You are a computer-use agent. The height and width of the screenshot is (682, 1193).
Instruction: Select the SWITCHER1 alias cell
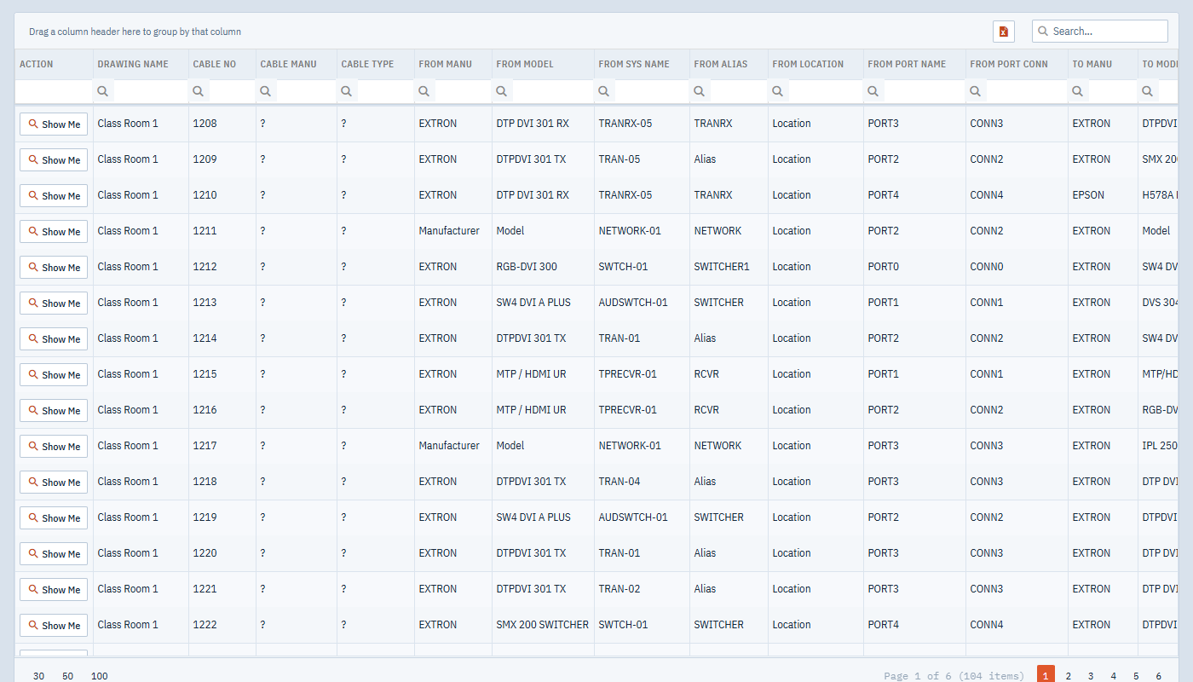point(729,267)
